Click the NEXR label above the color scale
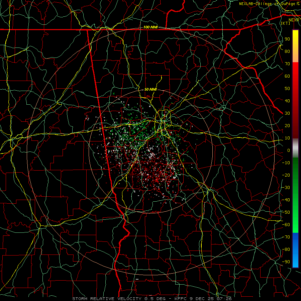301x301 pixels. [294, 20]
